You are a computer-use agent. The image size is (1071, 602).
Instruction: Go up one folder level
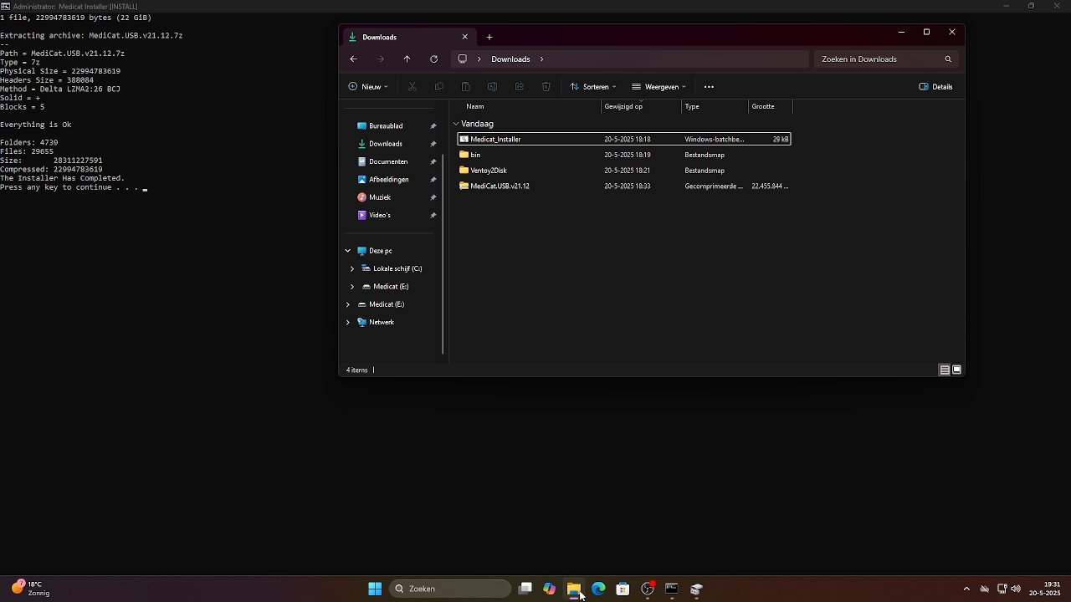click(x=407, y=59)
